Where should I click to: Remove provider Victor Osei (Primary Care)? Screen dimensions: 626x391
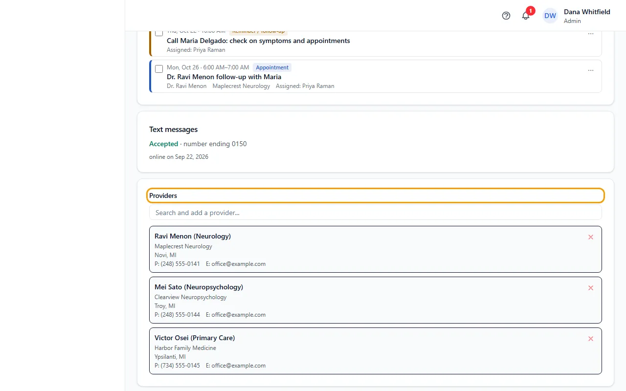(x=591, y=339)
